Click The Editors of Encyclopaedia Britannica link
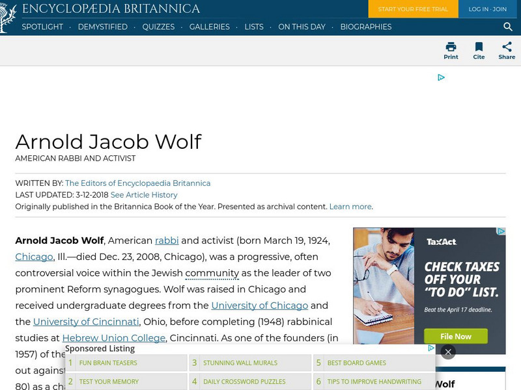 pos(137,183)
